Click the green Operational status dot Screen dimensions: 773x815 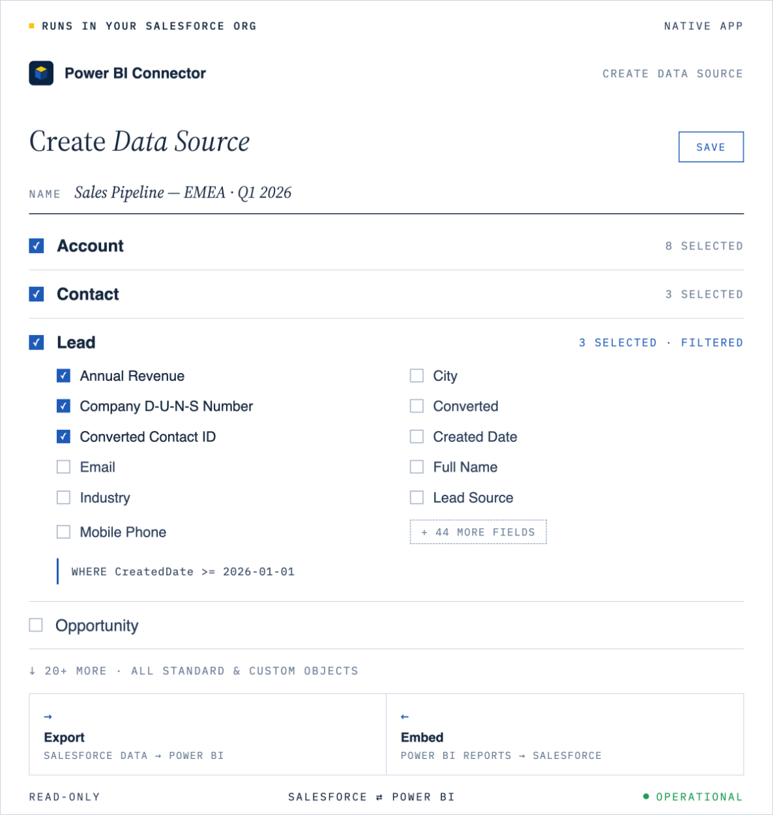point(646,796)
